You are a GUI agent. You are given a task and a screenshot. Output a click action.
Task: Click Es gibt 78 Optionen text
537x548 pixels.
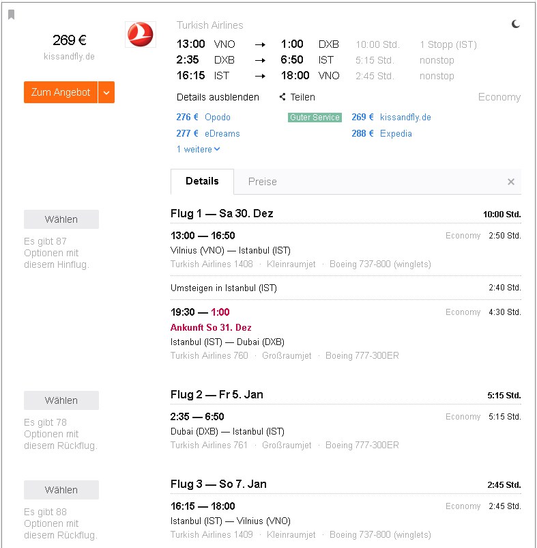click(x=61, y=434)
